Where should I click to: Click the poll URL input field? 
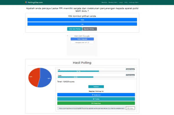[92, 108]
